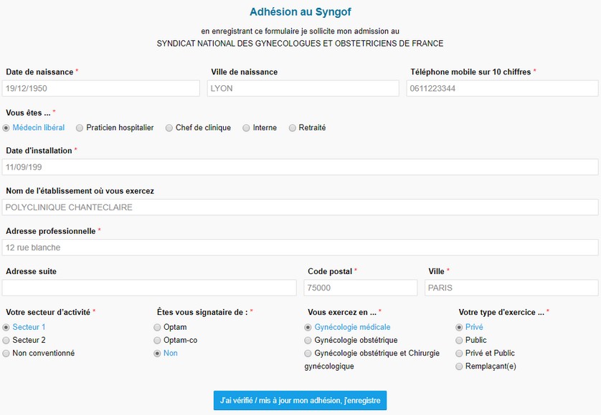This screenshot has height=415, width=601.
Task: Click the empty Adresse suite field
Action: click(149, 288)
